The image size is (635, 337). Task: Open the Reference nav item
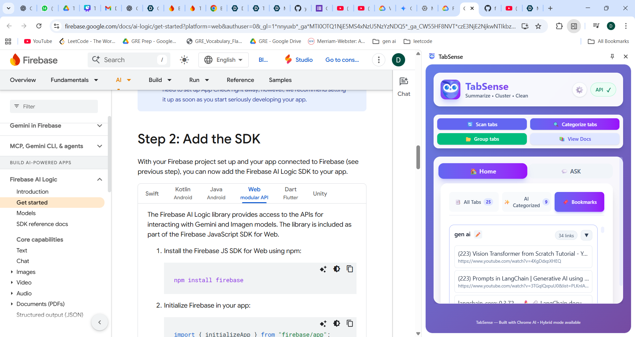(x=240, y=80)
